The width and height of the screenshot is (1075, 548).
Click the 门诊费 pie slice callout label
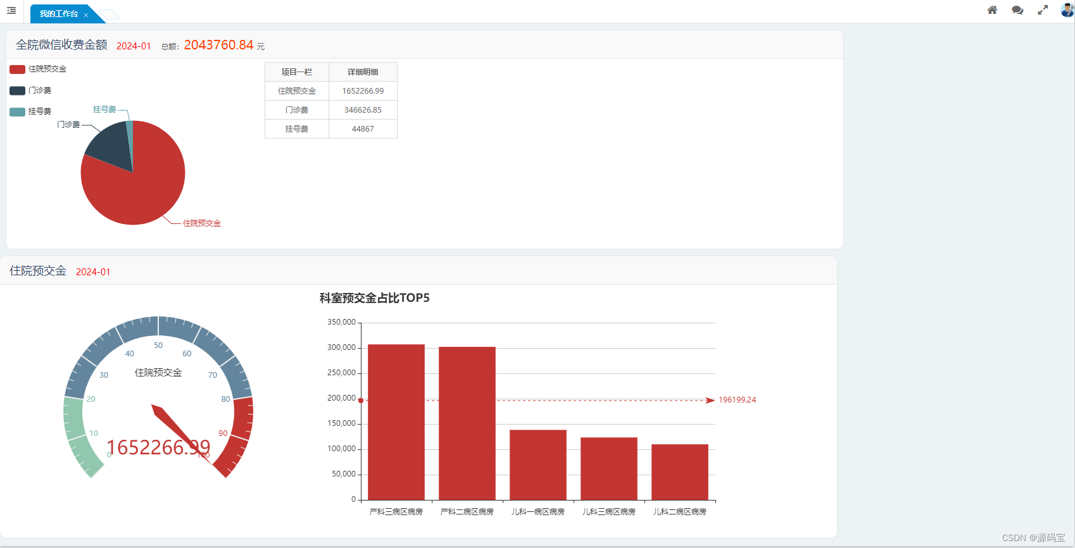click(68, 125)
